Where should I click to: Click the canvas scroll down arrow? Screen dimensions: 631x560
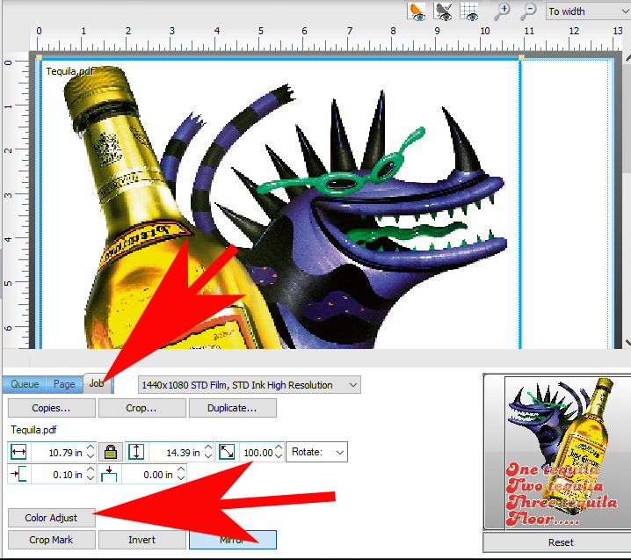[627, 343]
